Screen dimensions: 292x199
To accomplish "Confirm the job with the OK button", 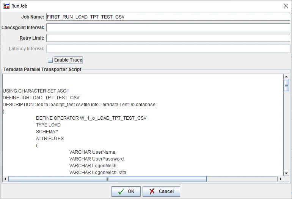I will click(x=126, y=191).
